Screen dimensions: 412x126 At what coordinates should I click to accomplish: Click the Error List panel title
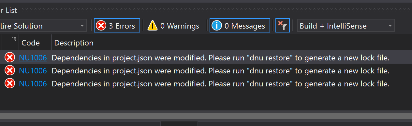click(8, 10)
